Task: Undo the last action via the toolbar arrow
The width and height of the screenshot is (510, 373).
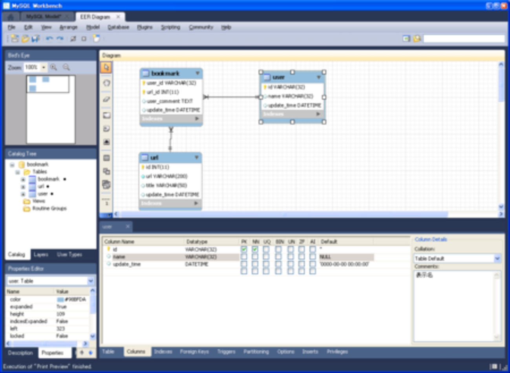Action: (x=49, y=38)
